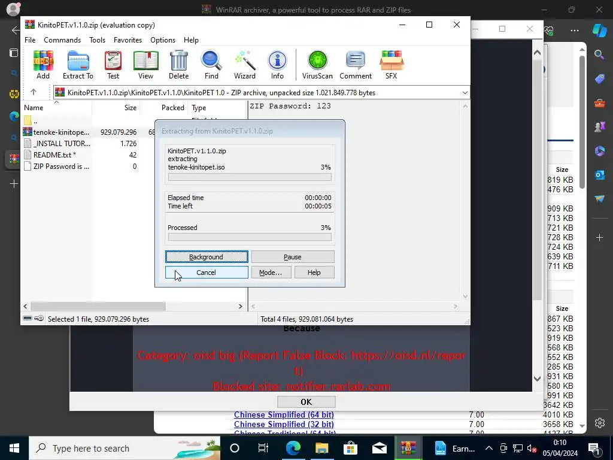This screenshot has height=460, width=613.
Task: Open the notification center
Action: pos(594,448)
